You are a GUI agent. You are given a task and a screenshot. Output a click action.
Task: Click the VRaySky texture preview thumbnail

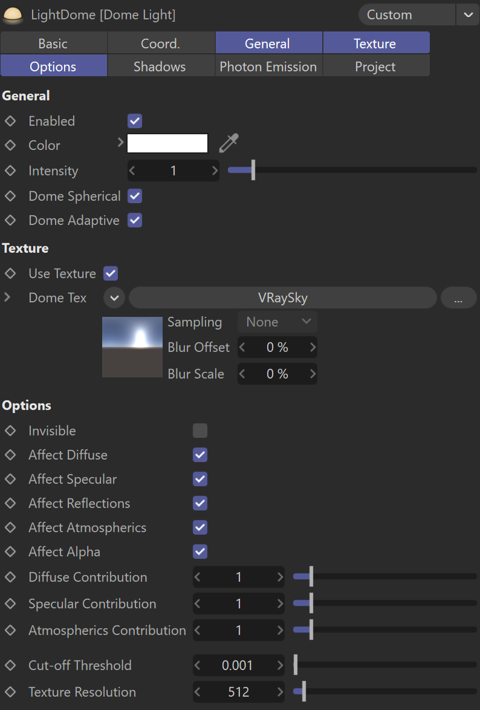[x=132, y=347]
